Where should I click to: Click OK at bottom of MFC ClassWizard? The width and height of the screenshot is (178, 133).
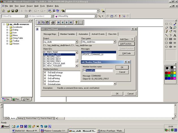click(117, 94)
